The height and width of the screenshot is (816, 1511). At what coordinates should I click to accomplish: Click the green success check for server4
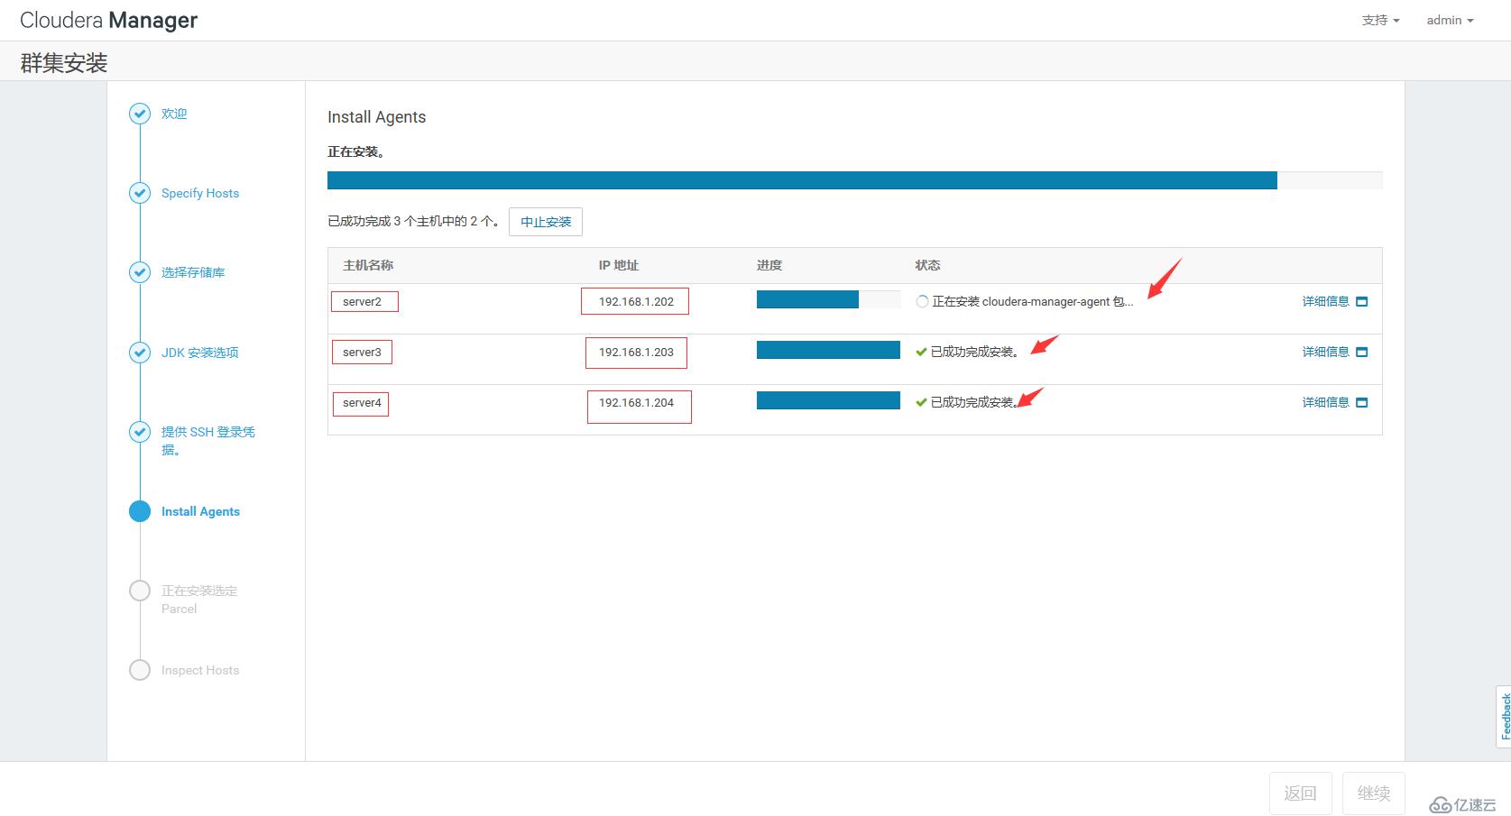tap(921, 403)
